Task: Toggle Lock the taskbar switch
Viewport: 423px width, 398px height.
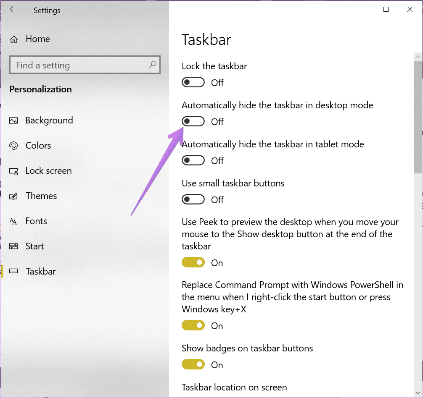Action: (x=193, y=82)
